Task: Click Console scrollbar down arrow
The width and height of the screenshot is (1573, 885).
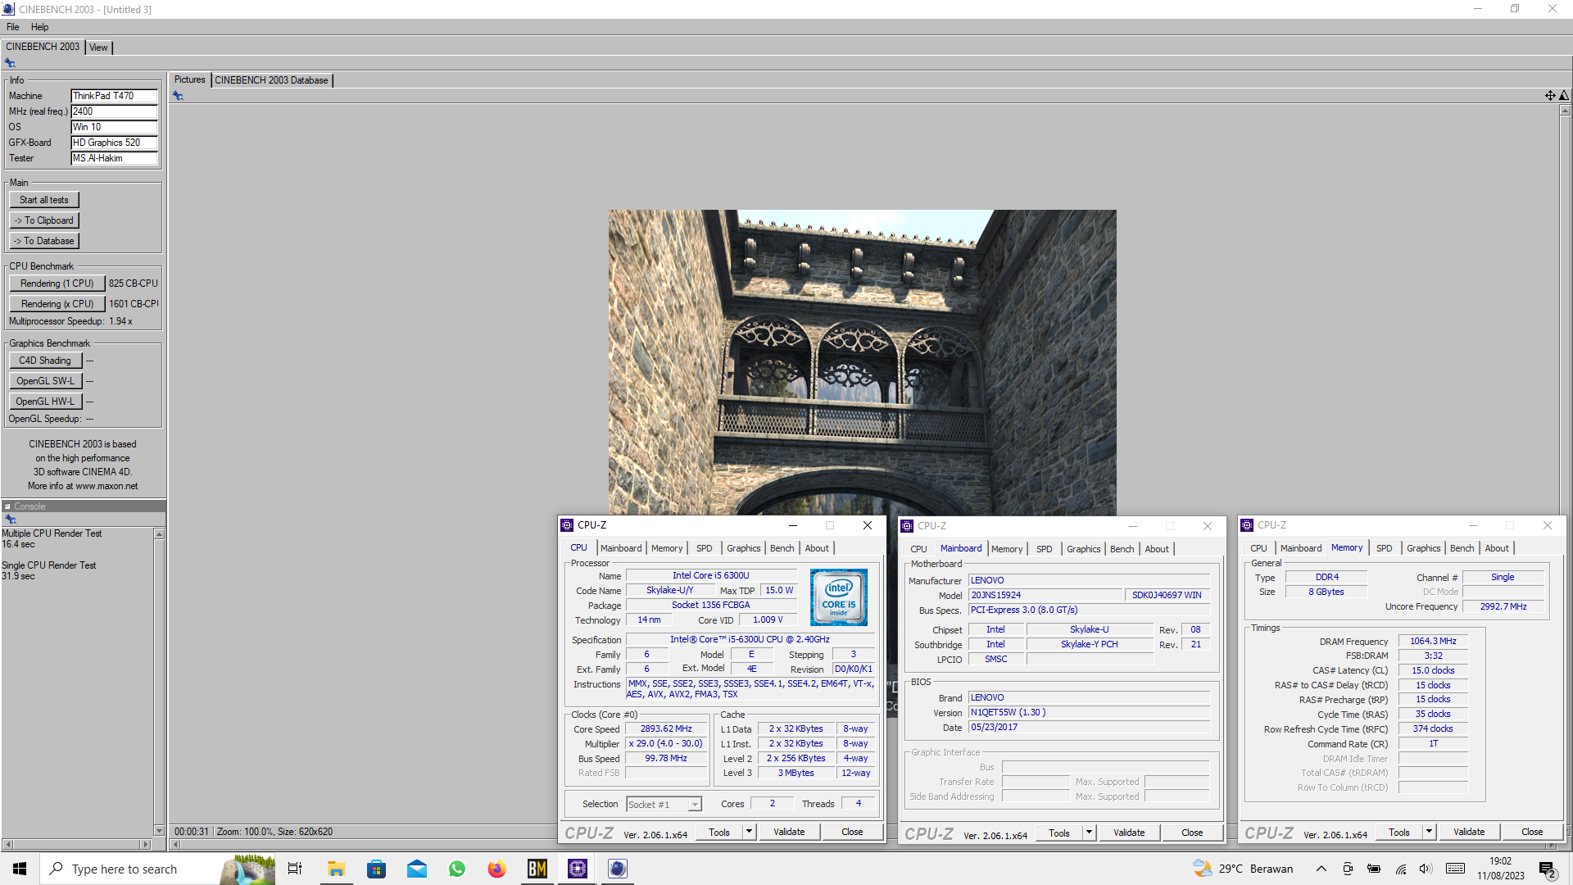Action: tap(159, 830)
